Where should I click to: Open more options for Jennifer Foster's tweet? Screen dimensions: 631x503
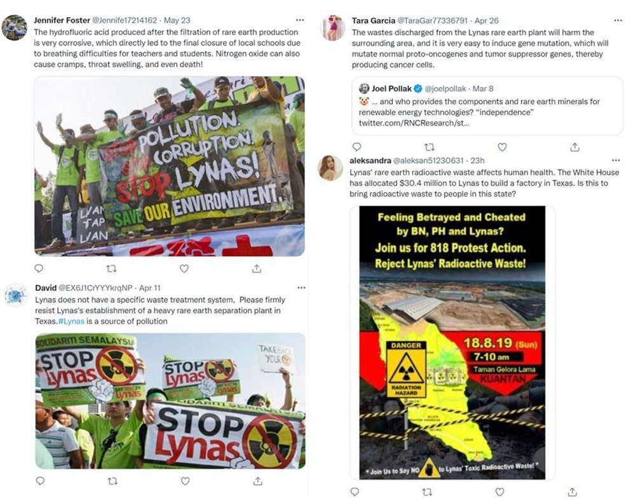click(300, 20)
